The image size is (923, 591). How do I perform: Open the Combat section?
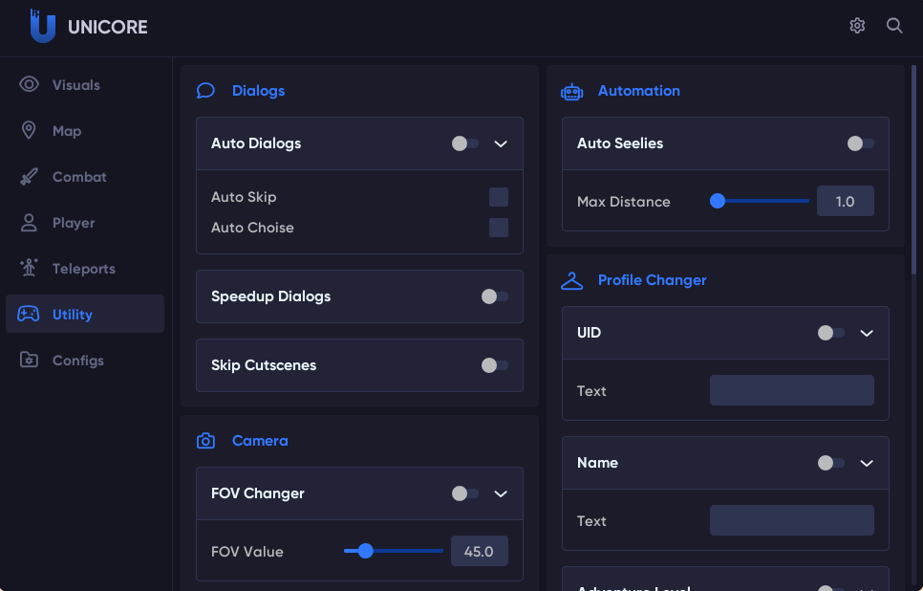[79, 177]
